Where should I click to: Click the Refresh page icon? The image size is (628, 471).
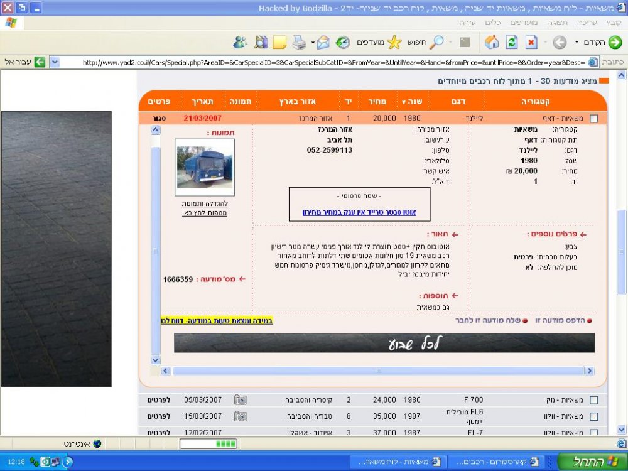pyautogui.click(x=511, y=42)
